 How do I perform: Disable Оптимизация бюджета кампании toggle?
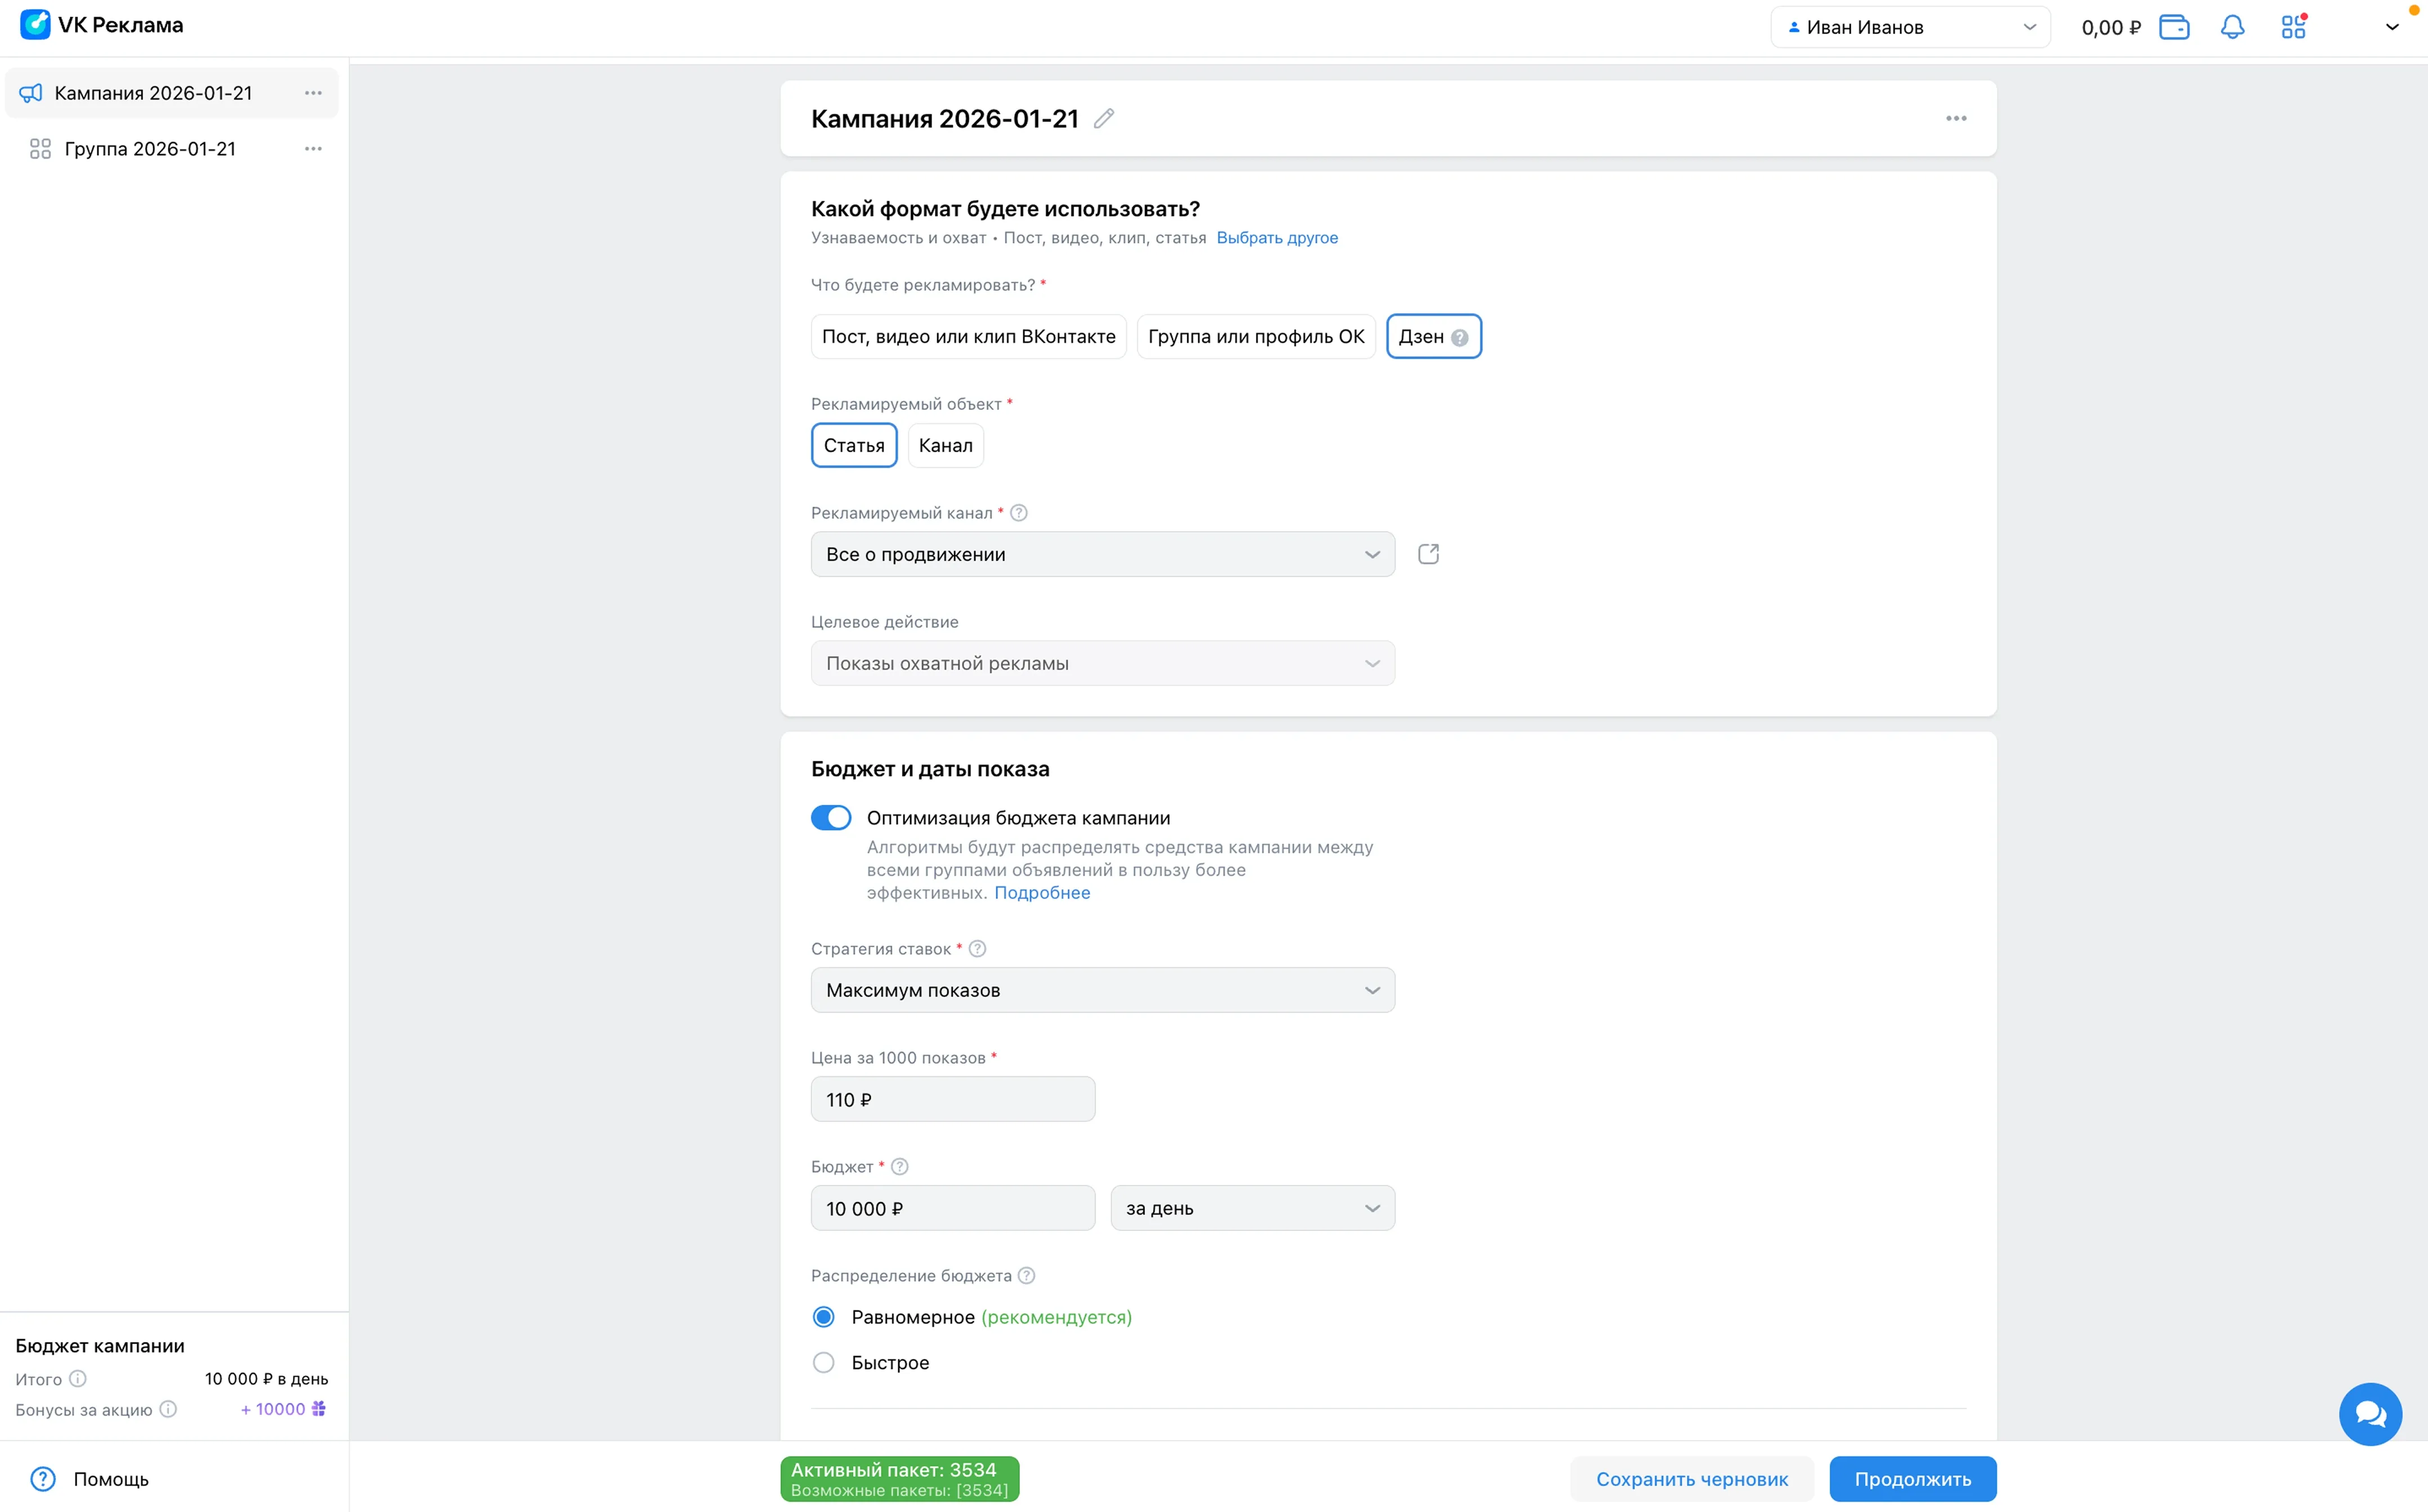tap(831, 818)
